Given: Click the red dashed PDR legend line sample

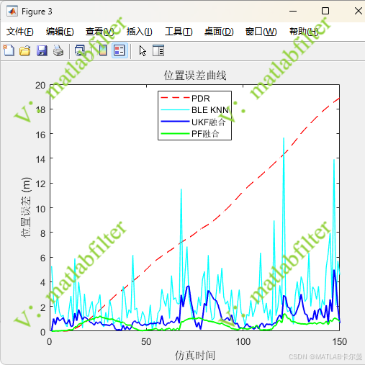Looking at the screenshot, I should (x=175, y=98).
